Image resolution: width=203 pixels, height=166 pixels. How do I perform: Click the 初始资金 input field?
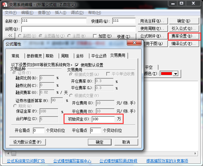coord(103,119)
